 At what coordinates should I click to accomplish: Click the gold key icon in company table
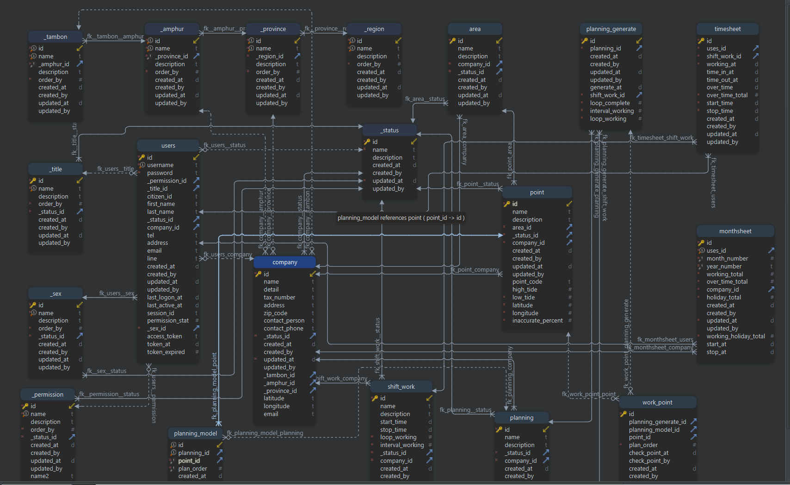click(258, 274)
